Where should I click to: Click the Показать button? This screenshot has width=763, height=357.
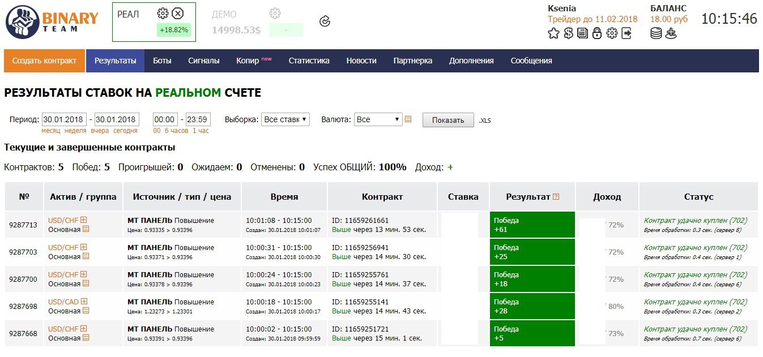point(448,120)
